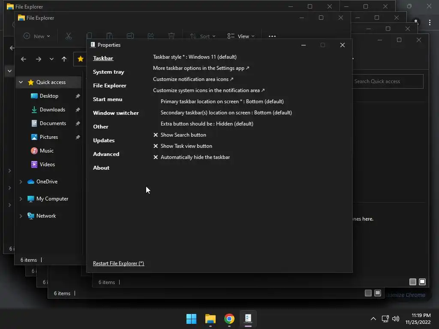Screen dimensions: 439x329
Task: Click the Delete trash icon in toolbar
Action: 171,36
